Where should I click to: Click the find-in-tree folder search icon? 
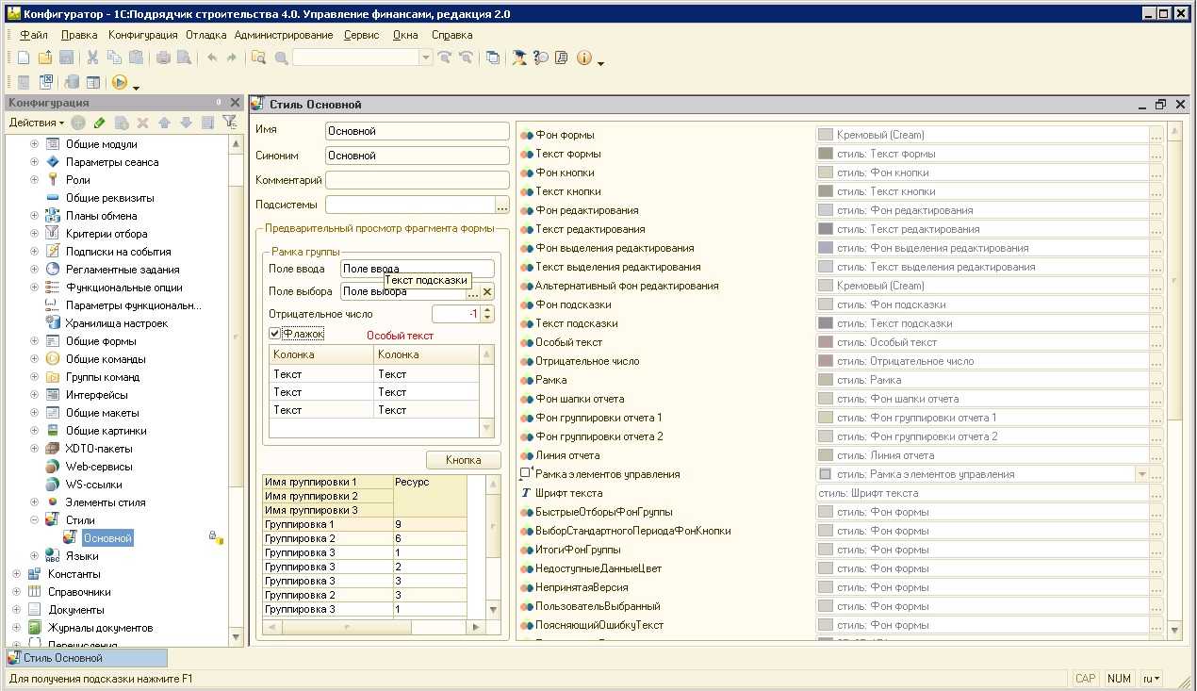tap(258, 58)
